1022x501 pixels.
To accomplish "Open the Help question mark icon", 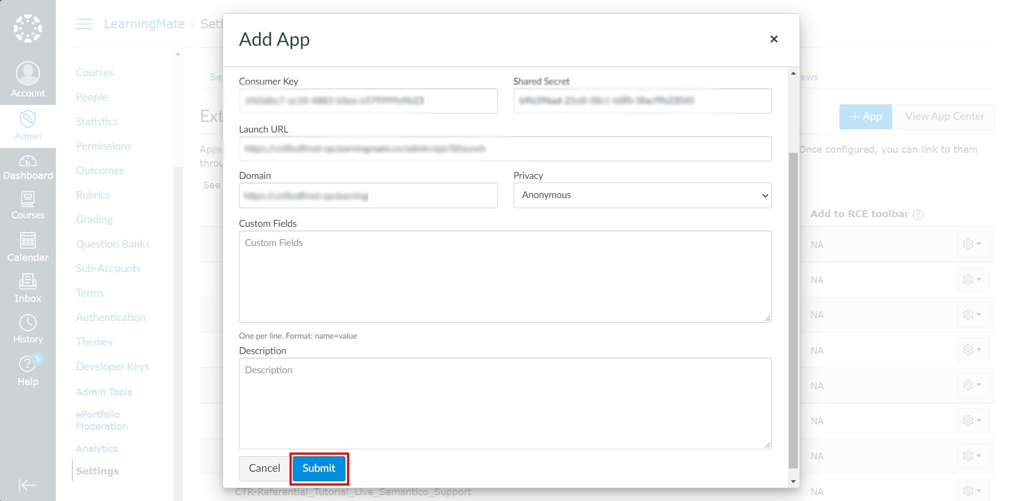I will click(x=27, y=364).
